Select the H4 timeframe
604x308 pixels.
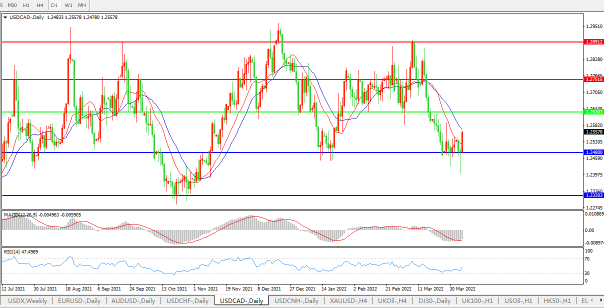tap(40, 5)
